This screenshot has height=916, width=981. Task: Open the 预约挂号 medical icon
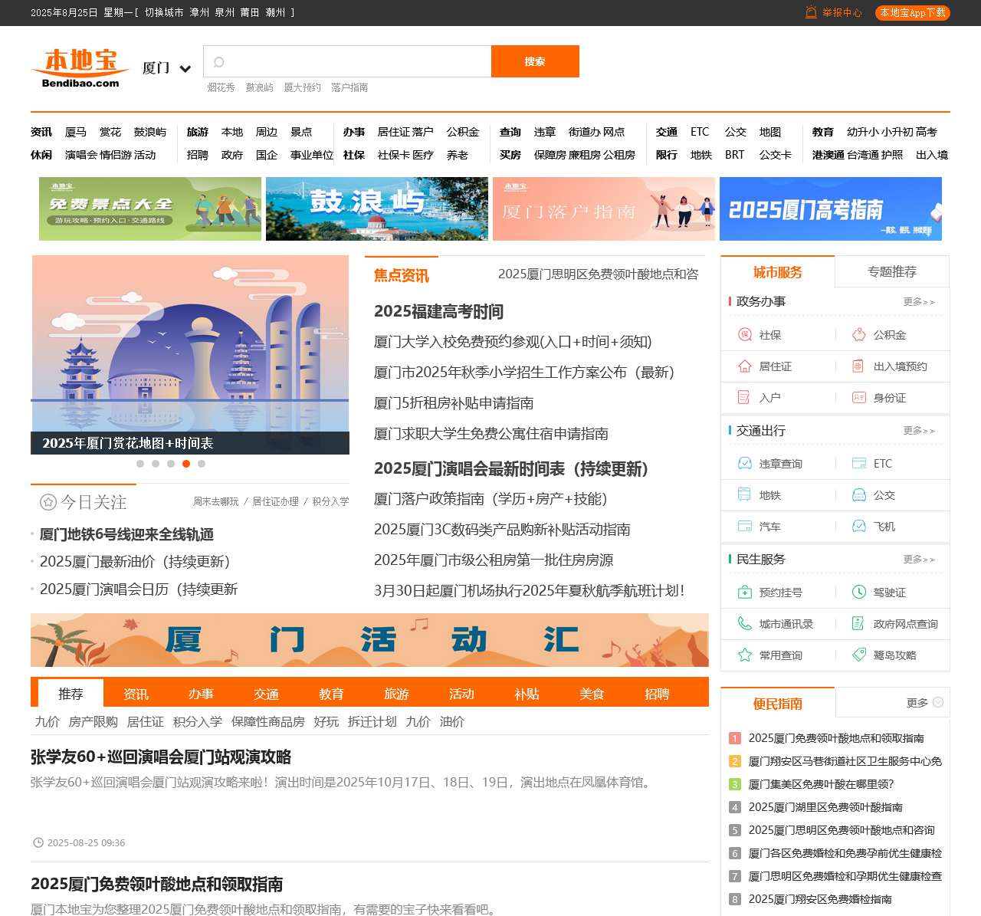click(744, 593)
